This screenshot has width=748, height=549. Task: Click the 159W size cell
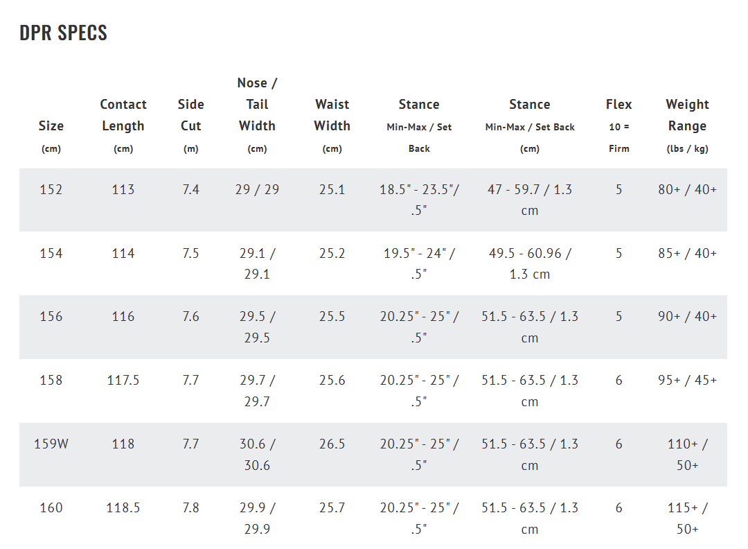(x=51, y=444)
